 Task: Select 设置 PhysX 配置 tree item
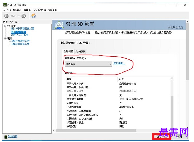20,35
